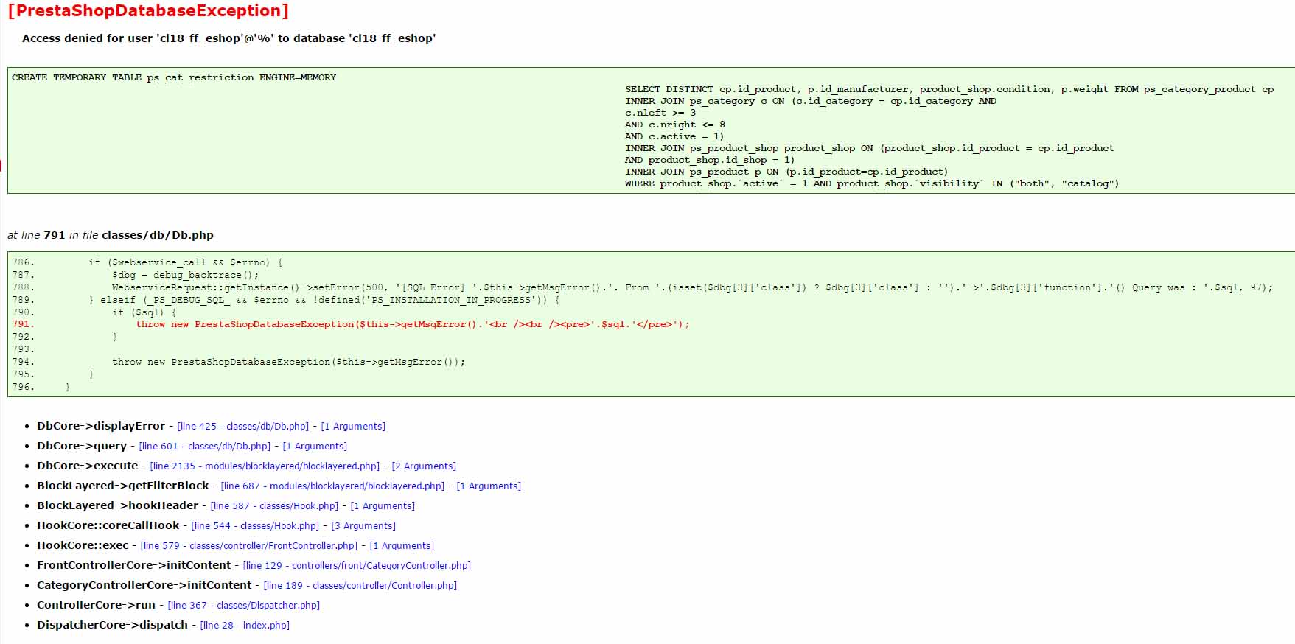Click the red highlighted throw statement on line 791

[413, 324]
